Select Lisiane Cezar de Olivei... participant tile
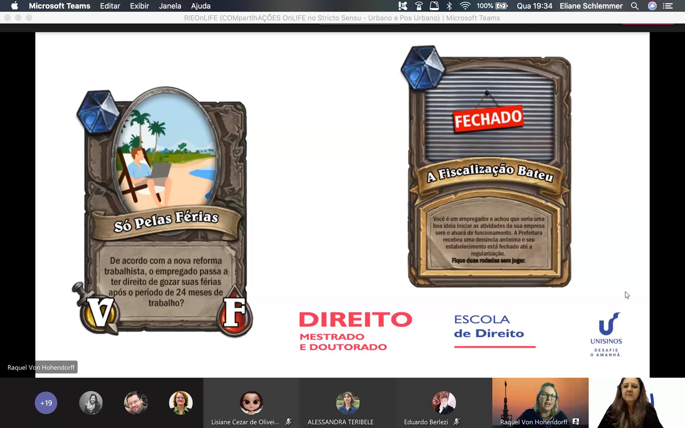This screenshot has height=428, width=685. [251, 403]
